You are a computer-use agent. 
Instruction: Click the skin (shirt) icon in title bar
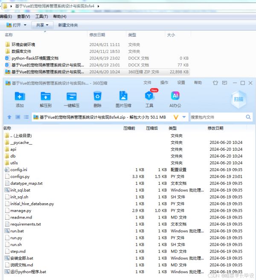click(215, 83)
